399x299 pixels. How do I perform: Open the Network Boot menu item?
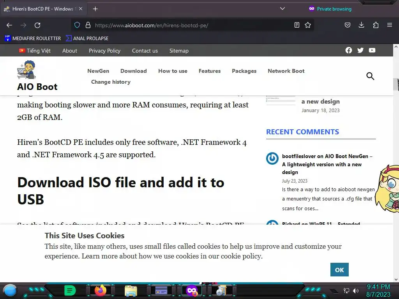point(286,71)
